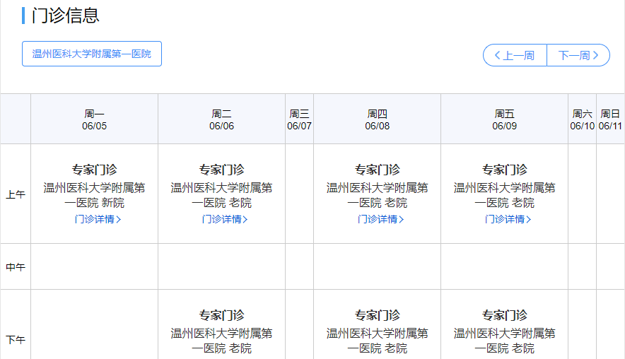Select hospital tab 温州医科大学附属第一医院

coord(92,54)
